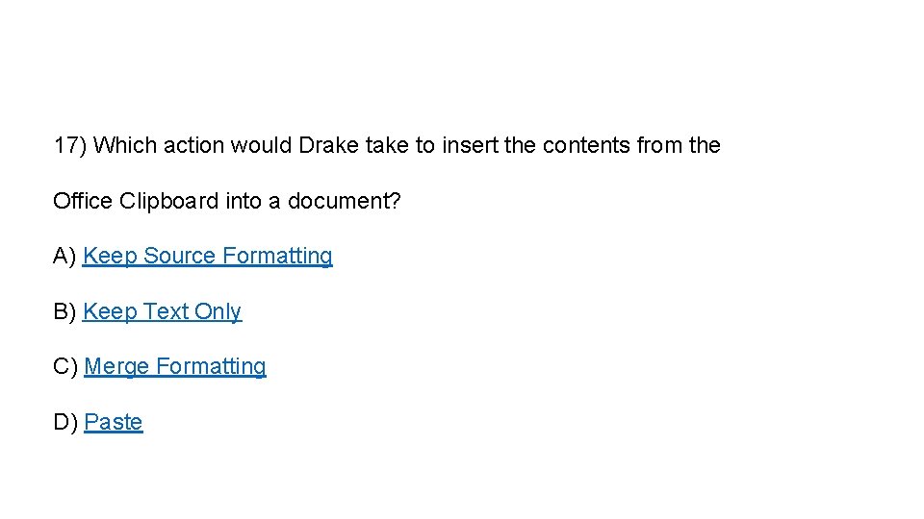The image size is (924, 519).
Task: Click the word "Clipboard" in the question
Action: [169, 201]
